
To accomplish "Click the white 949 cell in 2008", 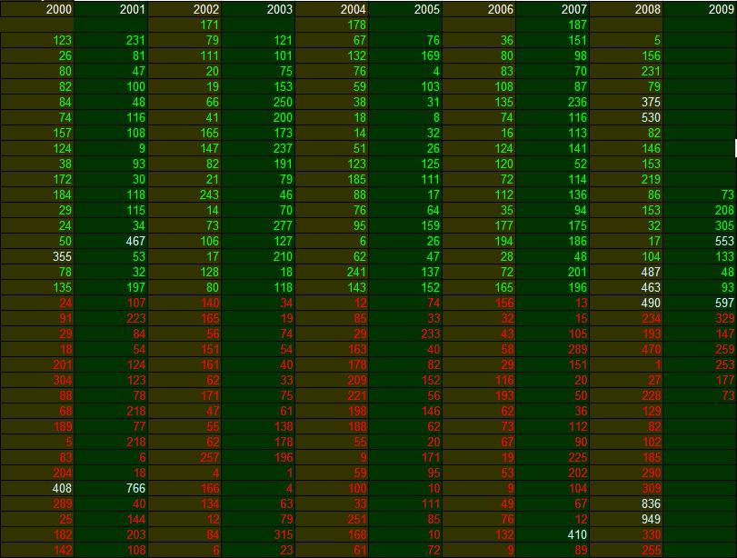I will 626,520.
